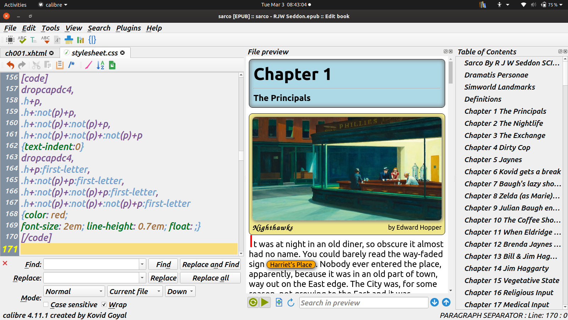Close the find and replace panel
This screenshot has height=320, width=568.
pos(5,263)
